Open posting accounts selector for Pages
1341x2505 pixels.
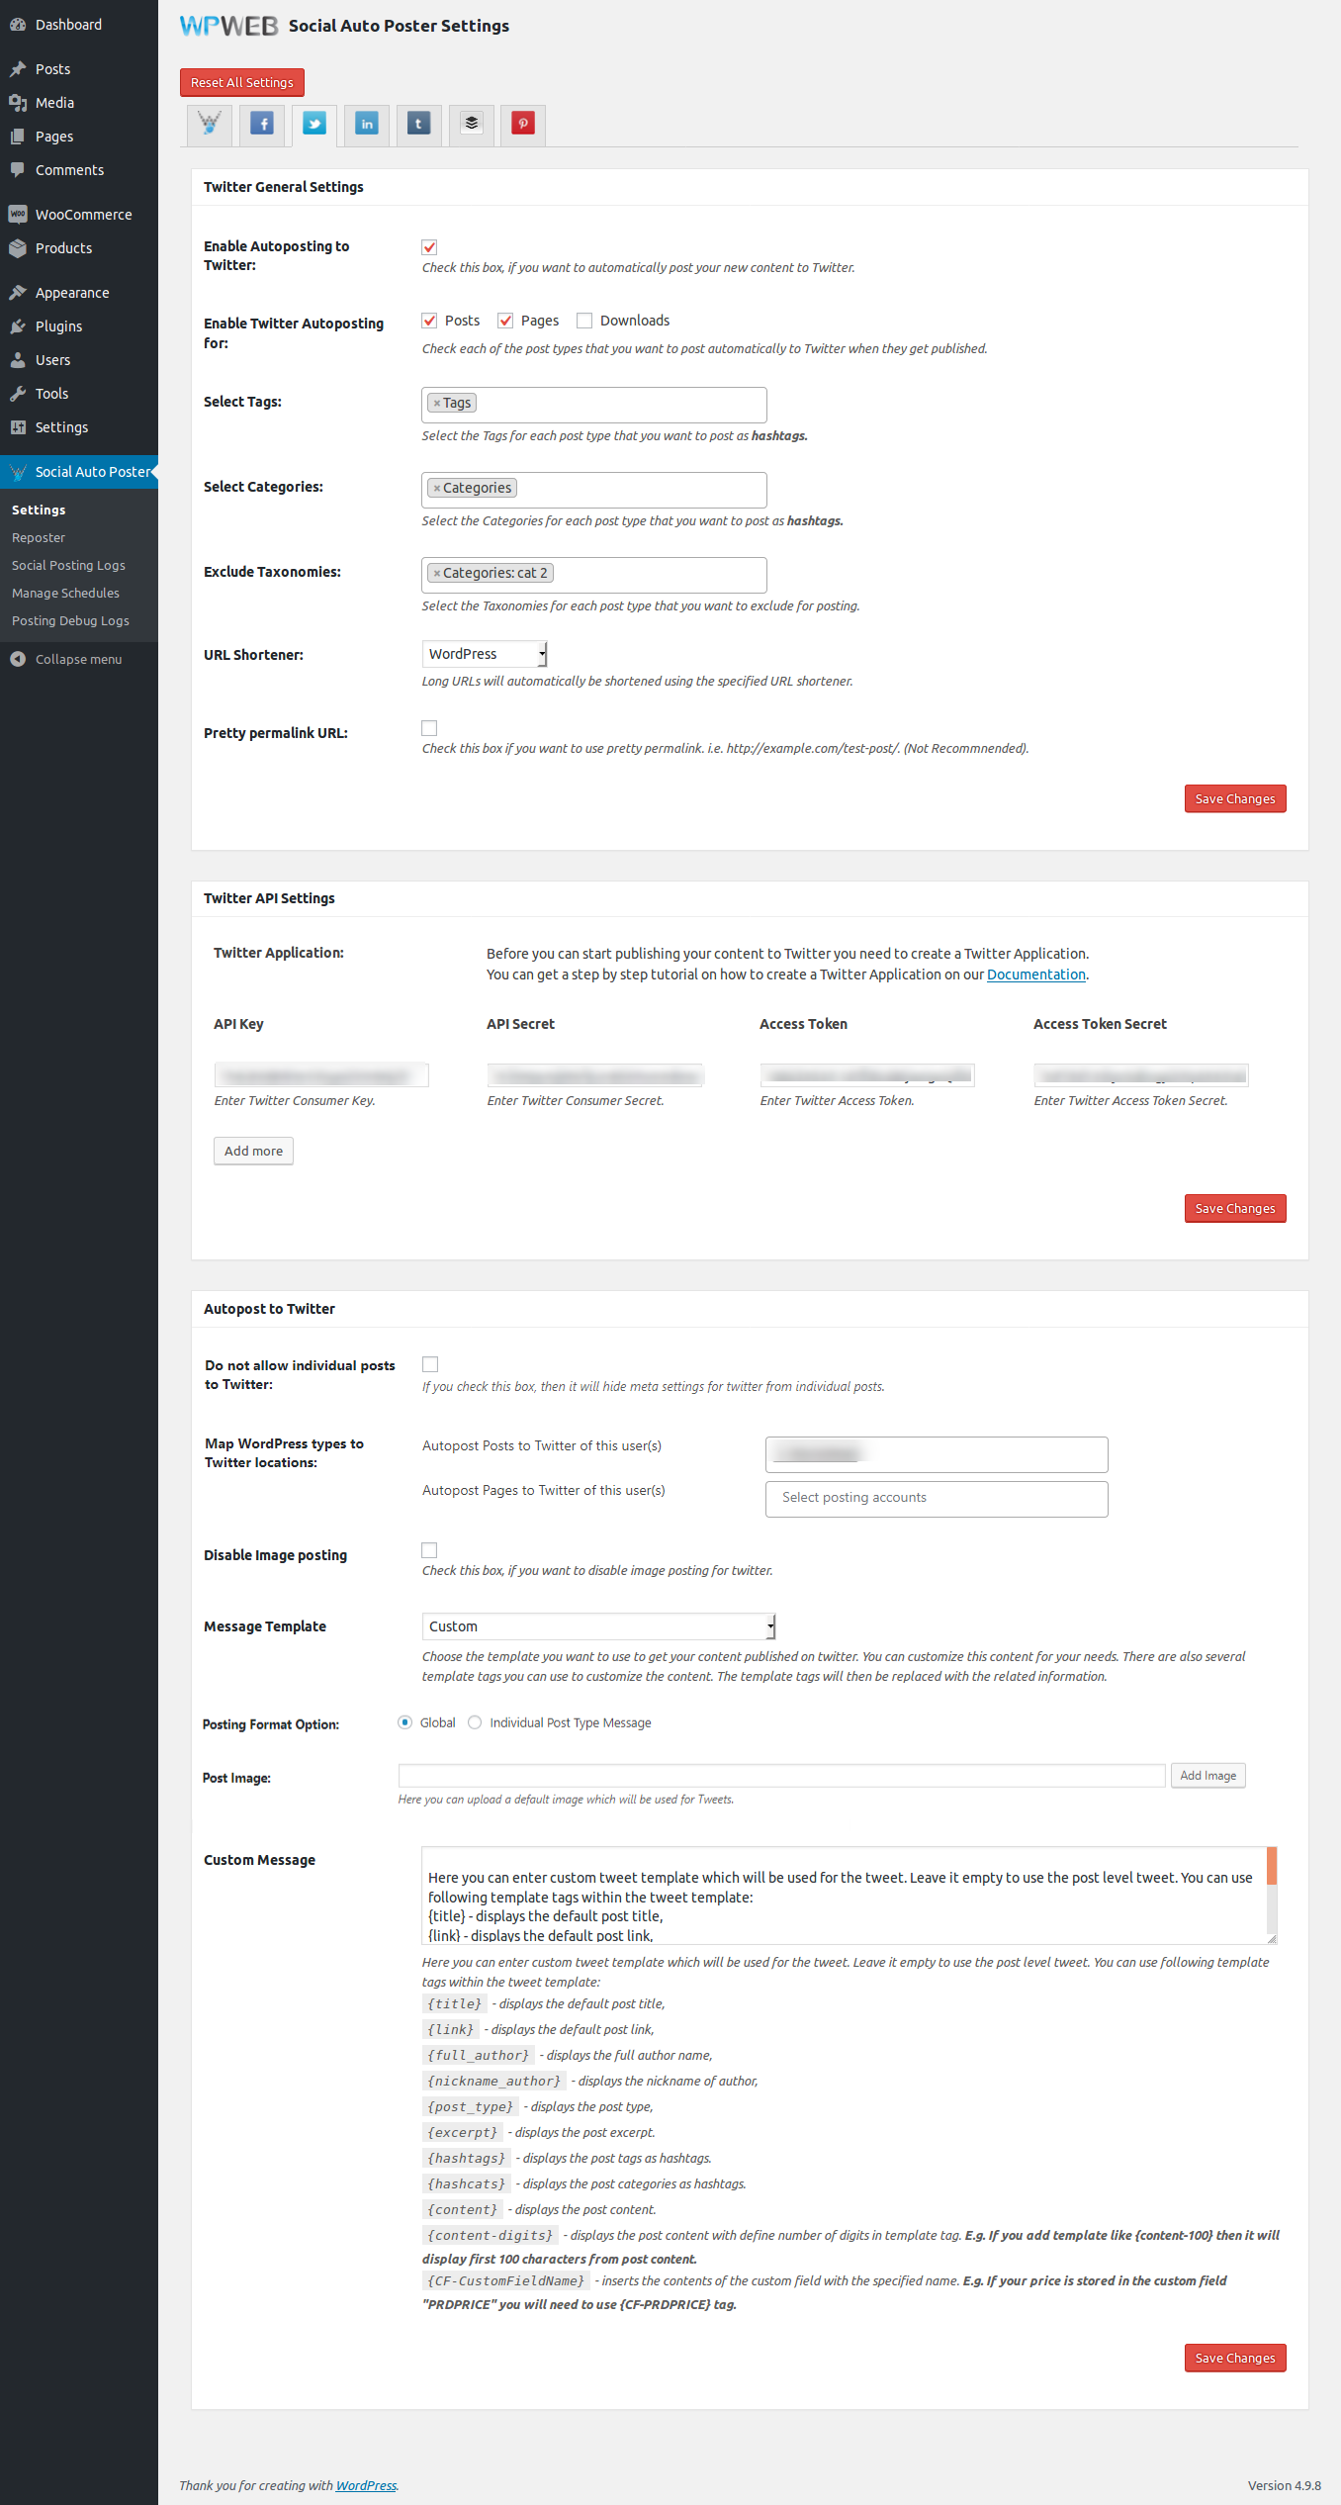click(936, 1498)
